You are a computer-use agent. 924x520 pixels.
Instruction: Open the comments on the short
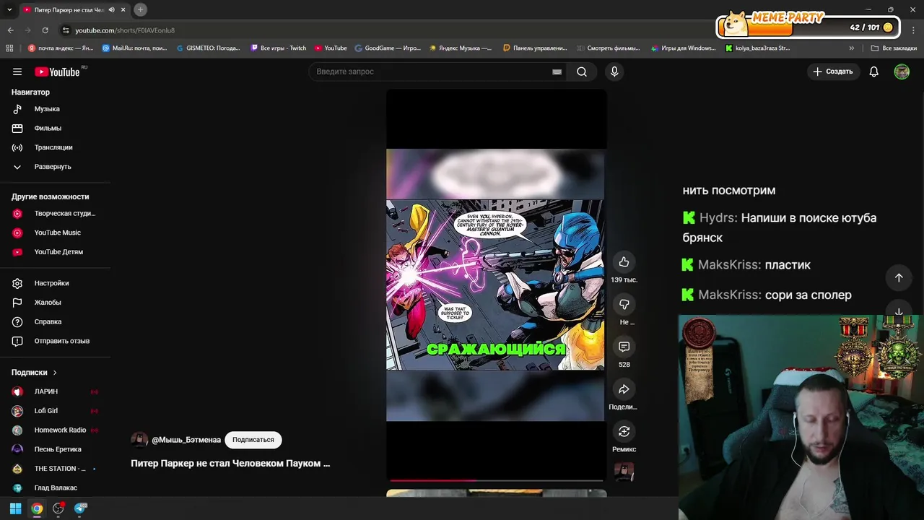coord(624,347)
